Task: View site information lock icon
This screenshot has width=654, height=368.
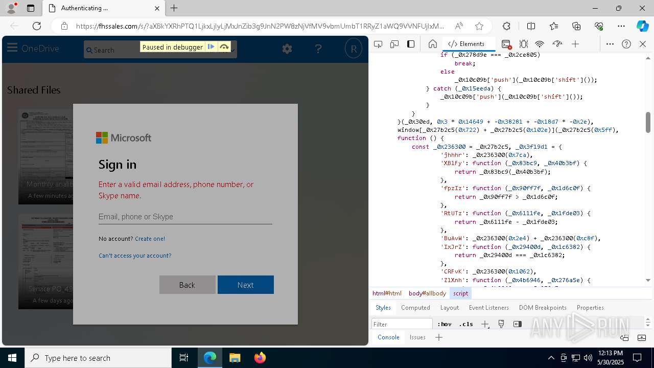Action: point(64,26)
